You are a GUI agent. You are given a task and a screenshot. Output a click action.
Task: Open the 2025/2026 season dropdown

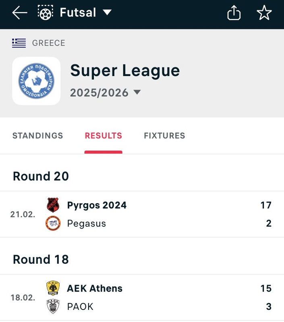point(106,93)
